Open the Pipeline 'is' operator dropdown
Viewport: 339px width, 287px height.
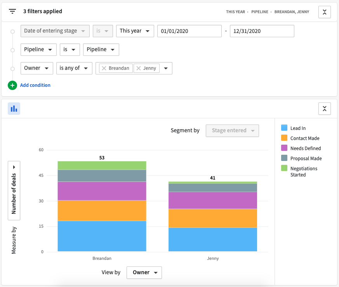pos(70,50)
